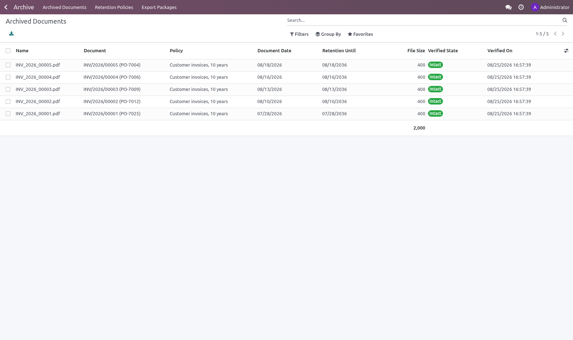The height and width of the screenshot is (340, 573).
Task: Open the Group By dropdown
Action: tap(328, 34)
